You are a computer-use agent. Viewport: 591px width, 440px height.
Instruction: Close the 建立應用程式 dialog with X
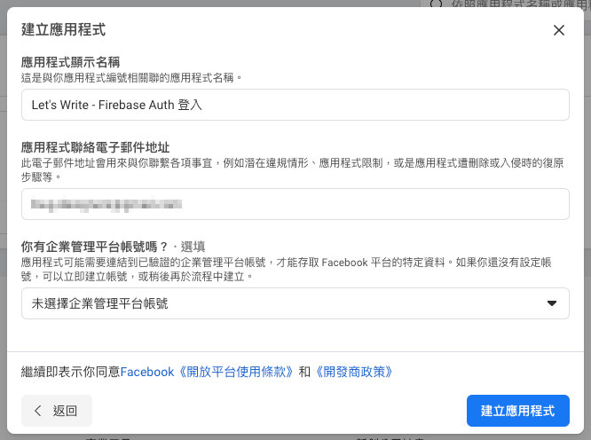coord(558,30)
